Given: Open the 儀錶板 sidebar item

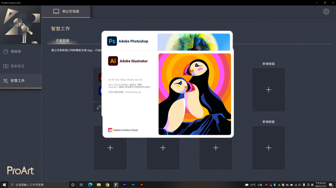Looking at the screenshot, I should point(21,51).
